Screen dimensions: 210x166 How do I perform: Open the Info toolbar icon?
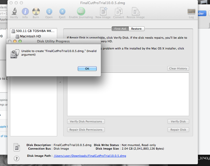pyautogui.click(x=25, y=11)
